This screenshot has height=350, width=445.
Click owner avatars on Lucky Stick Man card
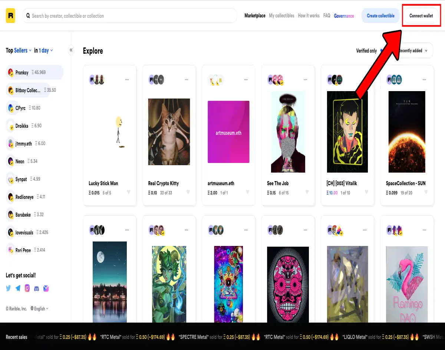(97, 80)
